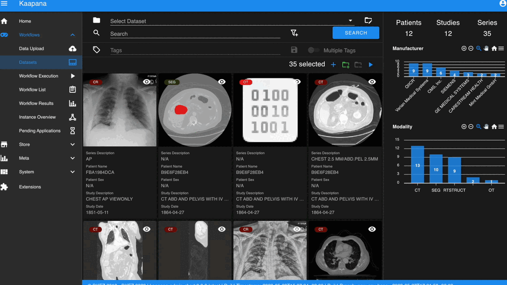Click the CT bar in the Modality chart
Screen dimensions: 507x285
click(x=417, y=164)
